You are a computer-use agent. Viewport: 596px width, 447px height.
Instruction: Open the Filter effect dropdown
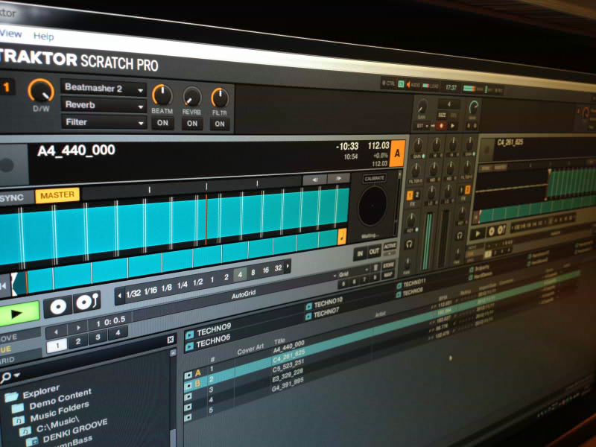click(104, 122)
